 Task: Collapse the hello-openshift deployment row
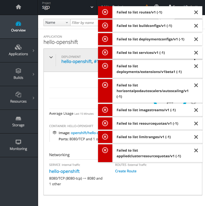point(51,57)
